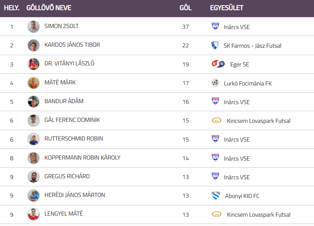Open the Kincsem Lovaspark Futsal team link

click(259, 121)
